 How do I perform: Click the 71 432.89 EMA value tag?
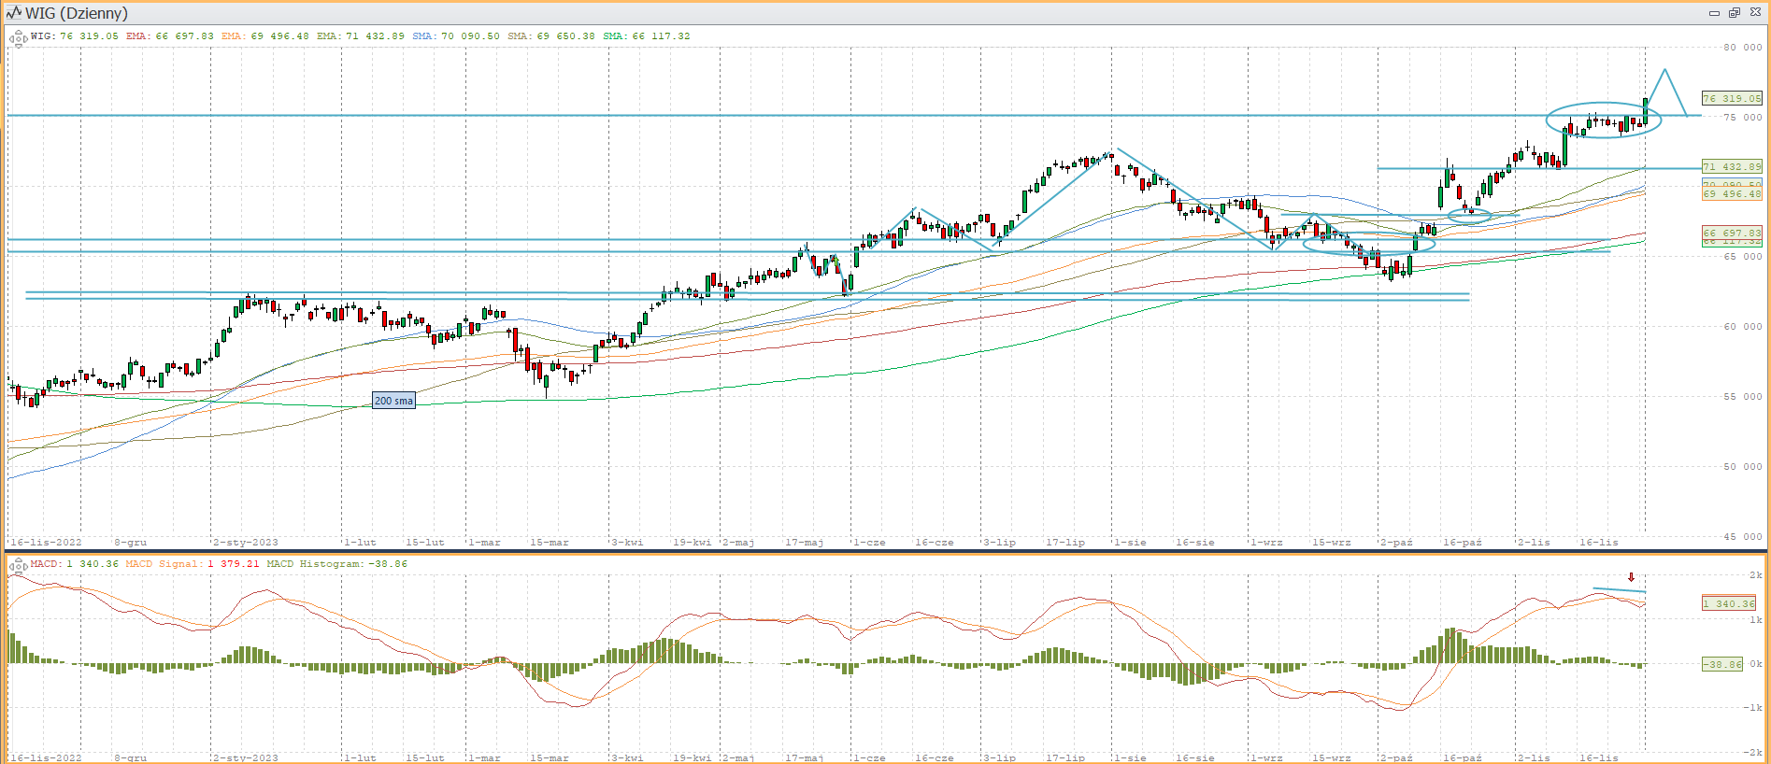pos(1731,166)
